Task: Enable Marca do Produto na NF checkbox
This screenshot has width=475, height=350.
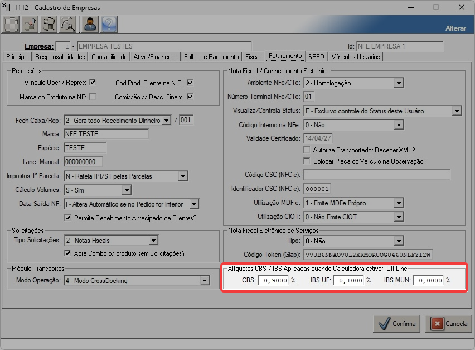Action: point(93,97)
